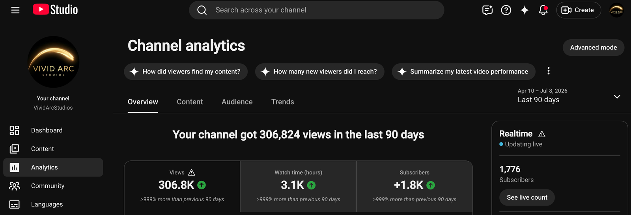Click the Create button
The image size is (631, 215).
tap(579, 10)
